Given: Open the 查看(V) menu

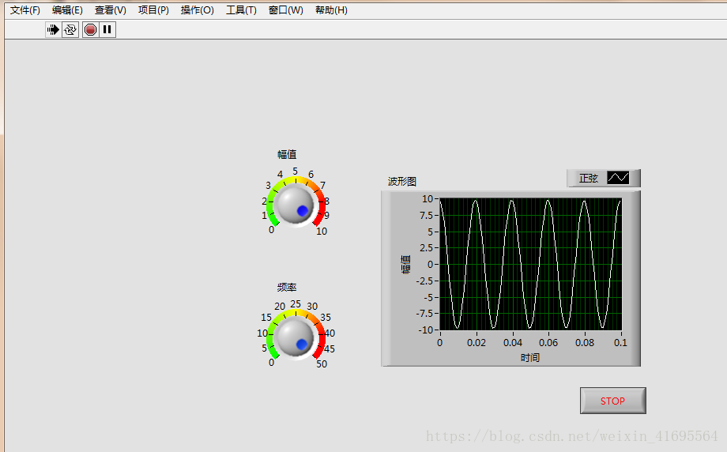Looking at the screenshot, I should 111,9.
